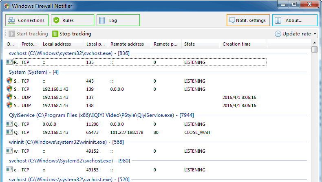Click the shield icon on port 138 row
The width and height of the screenshot is (322, 182).
pos(9,105)
